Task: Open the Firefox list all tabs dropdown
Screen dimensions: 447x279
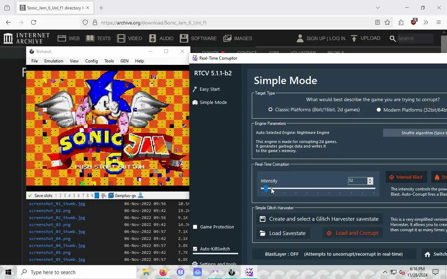Action: [x=378, y=8]
